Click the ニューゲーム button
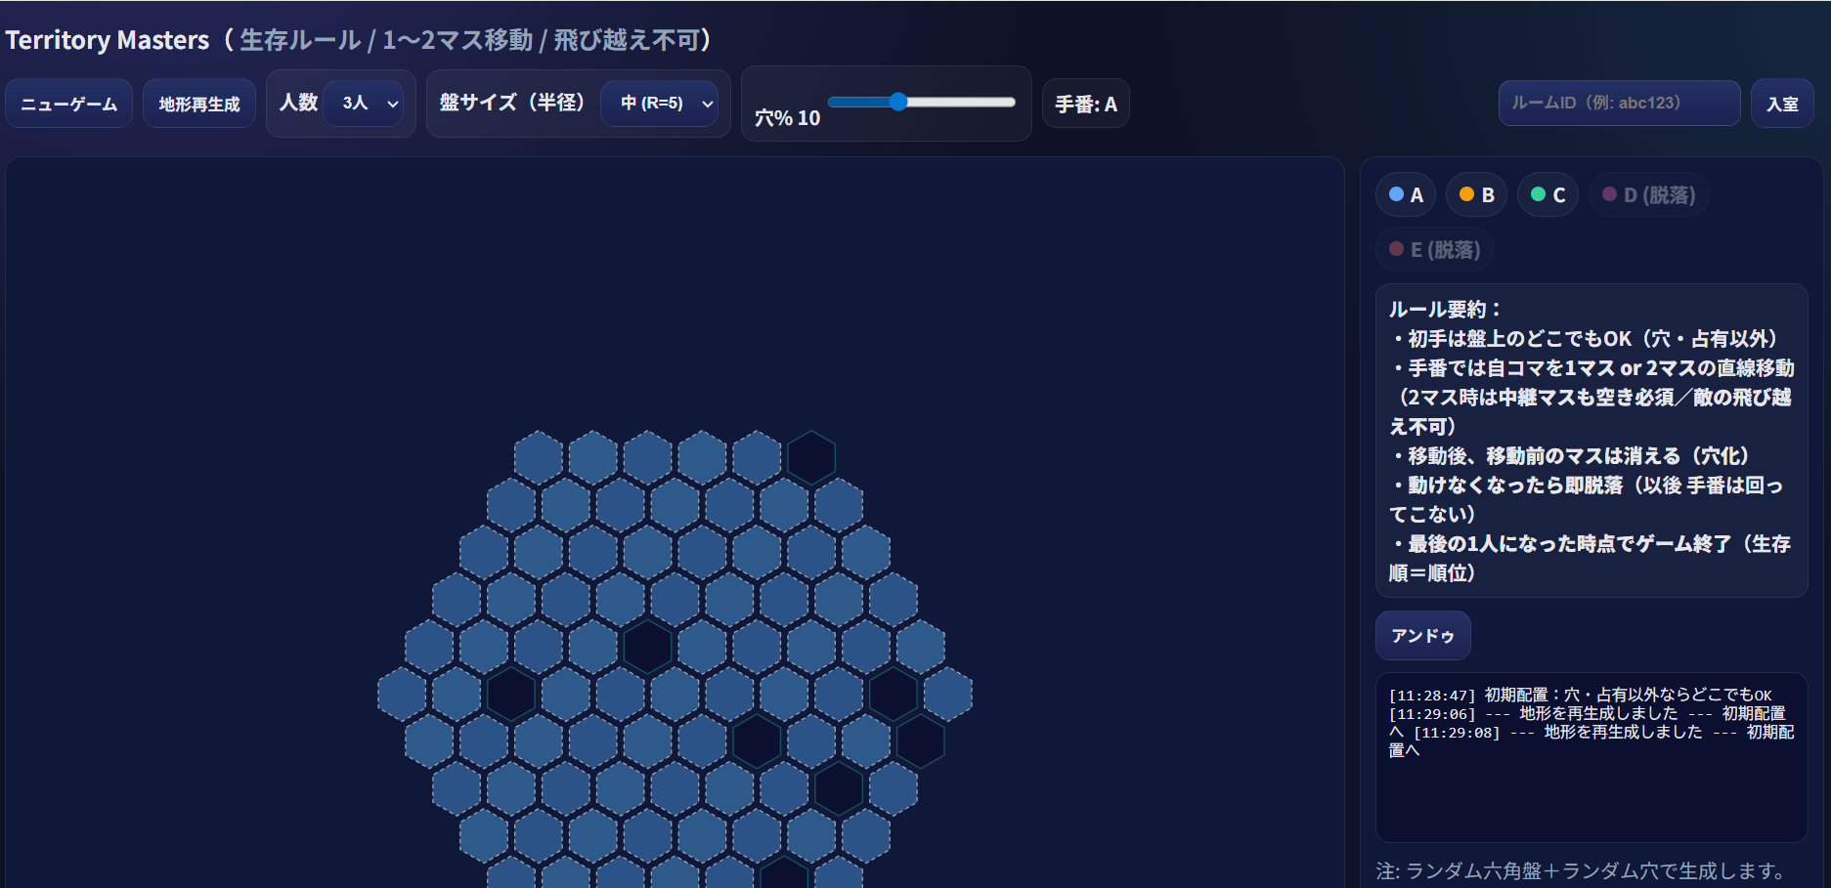Screen dimensions: 1831x888 (x=69, y=104)
